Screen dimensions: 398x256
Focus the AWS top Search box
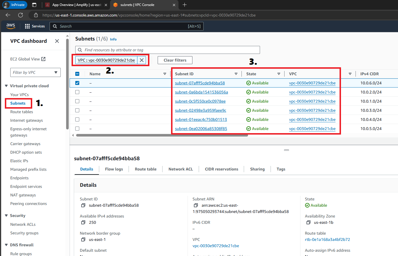coord(127,26)
